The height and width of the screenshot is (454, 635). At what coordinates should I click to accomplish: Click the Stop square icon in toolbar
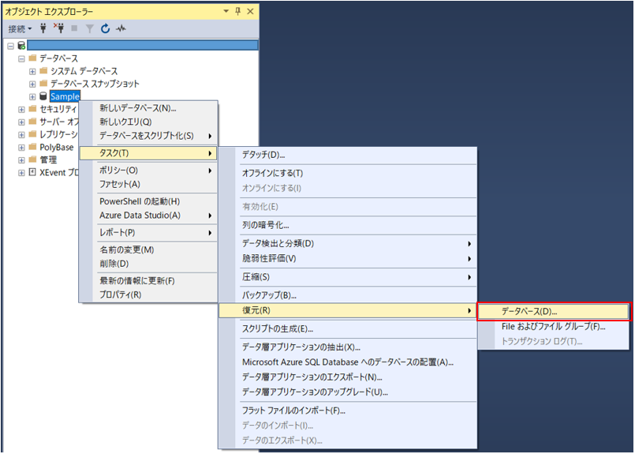pyautogui.click(x=74, y=28)
